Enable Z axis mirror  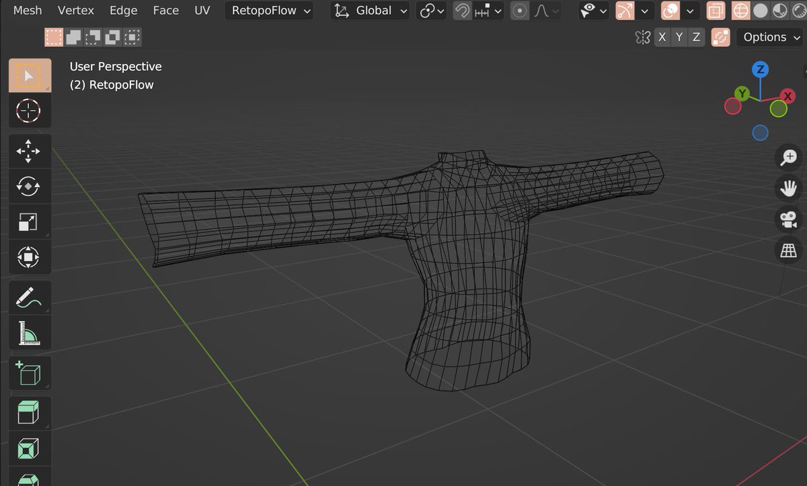pos(696,37)
